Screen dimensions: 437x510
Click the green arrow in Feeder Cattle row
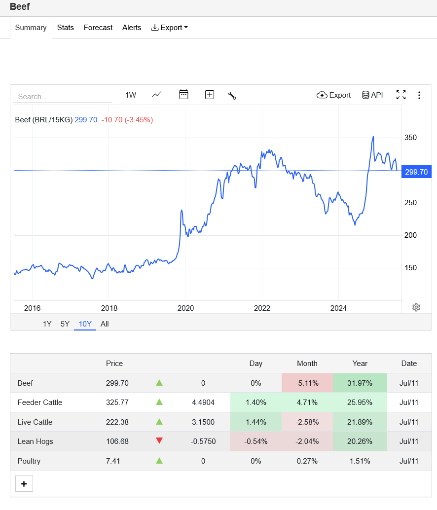159,402
